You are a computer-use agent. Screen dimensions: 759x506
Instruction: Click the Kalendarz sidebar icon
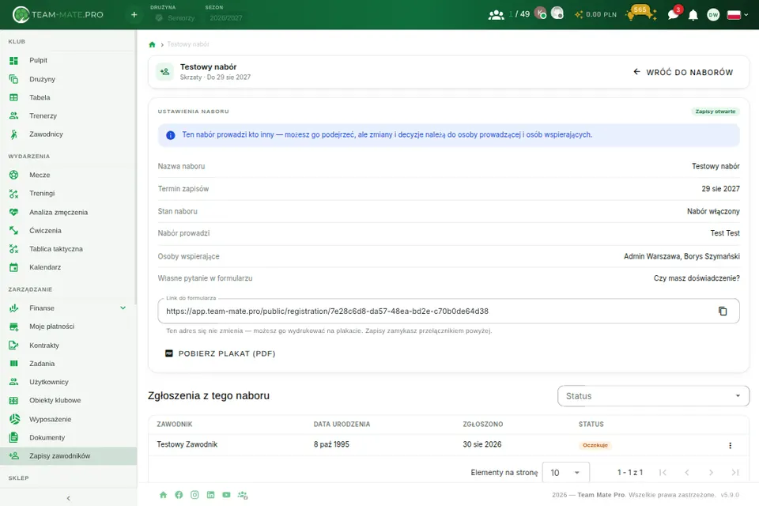coord(13,267)
